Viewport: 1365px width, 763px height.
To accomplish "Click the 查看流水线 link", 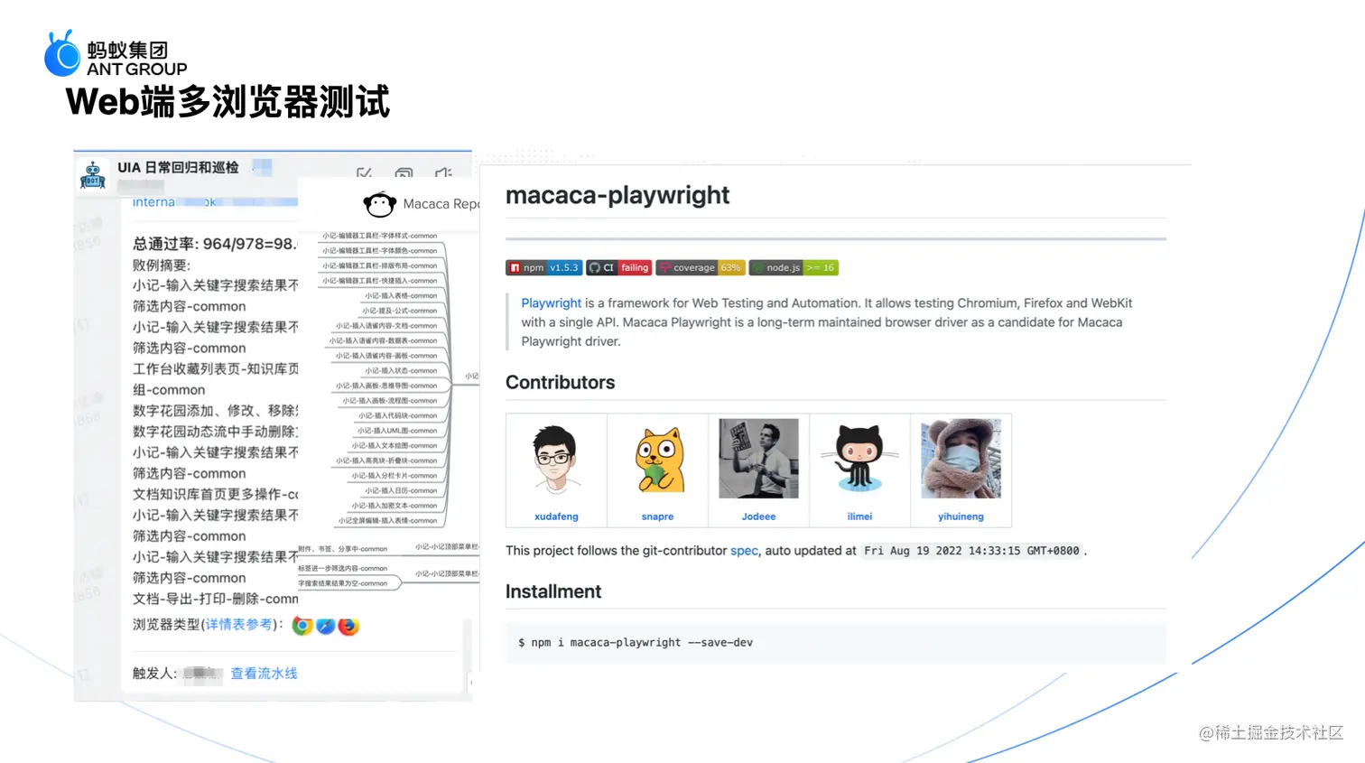I will point(264,674).
